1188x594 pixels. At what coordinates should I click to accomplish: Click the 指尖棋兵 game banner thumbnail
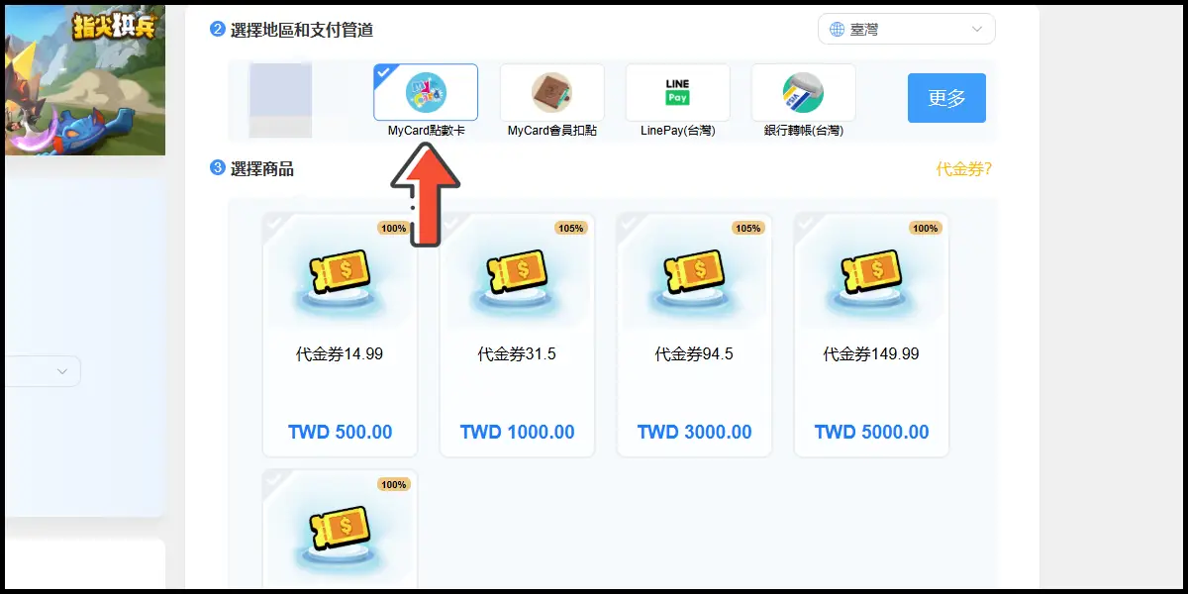(x=83, y=78)
